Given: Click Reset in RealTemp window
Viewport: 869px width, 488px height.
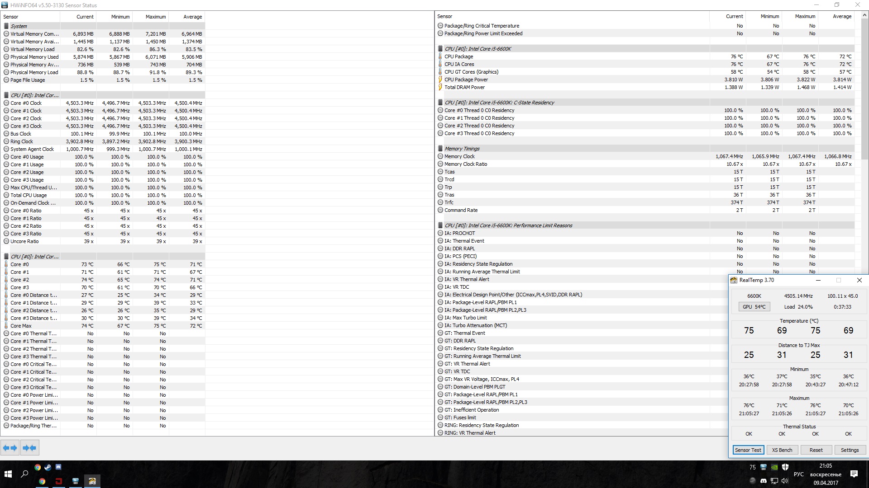Looking at the screenshot, I should coord(816,450).
